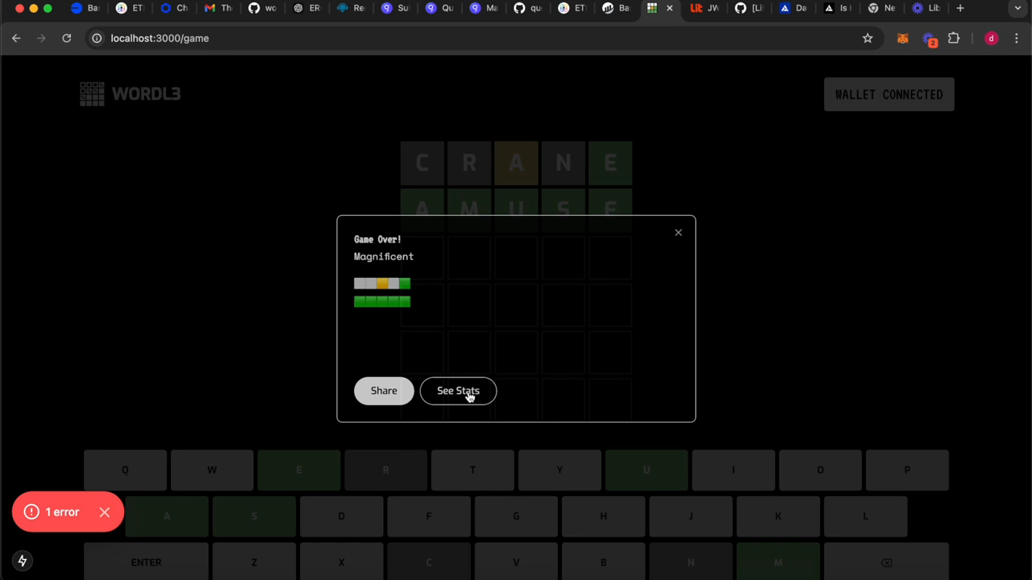The height and width of the screenshot is (580, 1032).
Task: Go back in the browser
Action: (x=16, y=38)
